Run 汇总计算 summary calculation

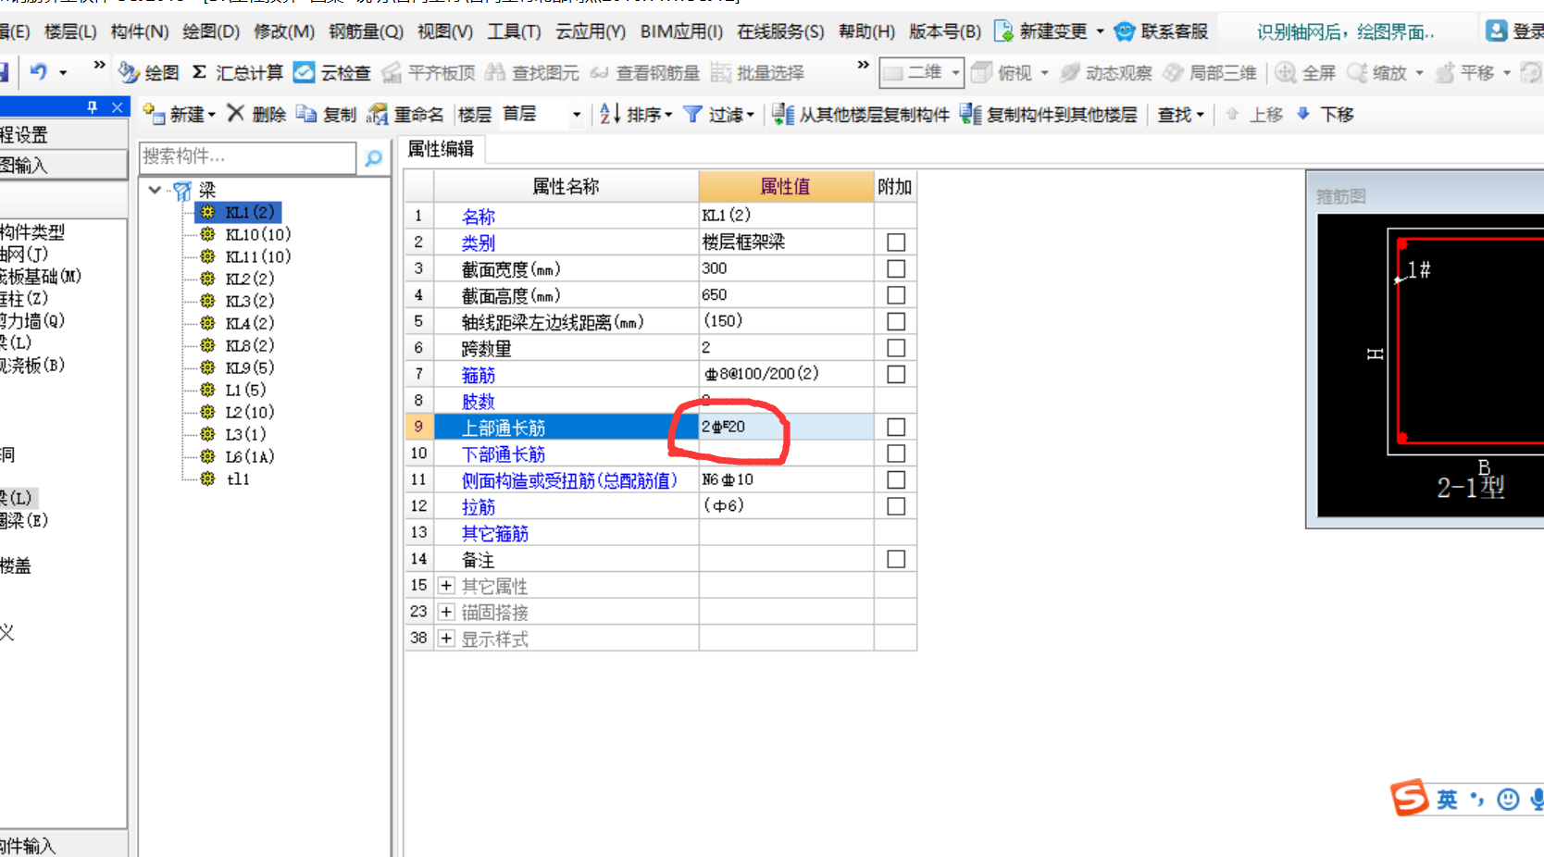(x=237, y=72)
